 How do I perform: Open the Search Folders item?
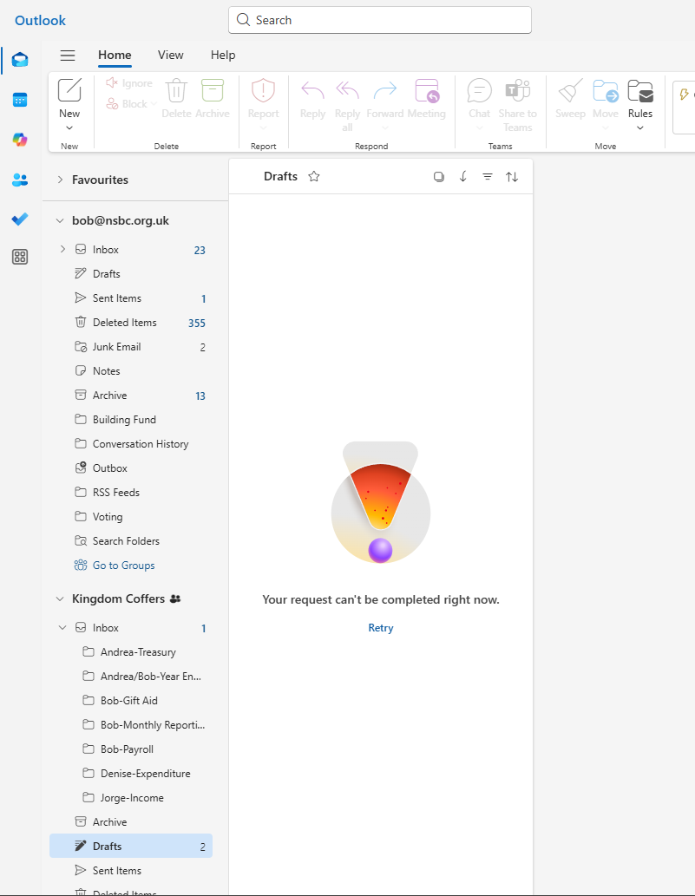[131, 541]
